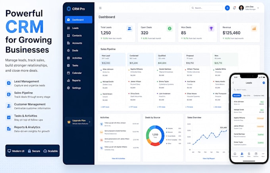Open Contacts in the sidebar
270x173 pixels.
point(79,35)
